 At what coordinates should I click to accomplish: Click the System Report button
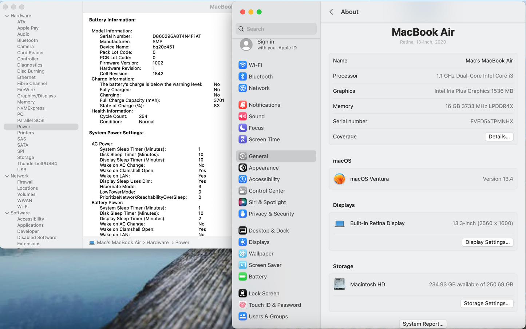click(x=423, y=324)
